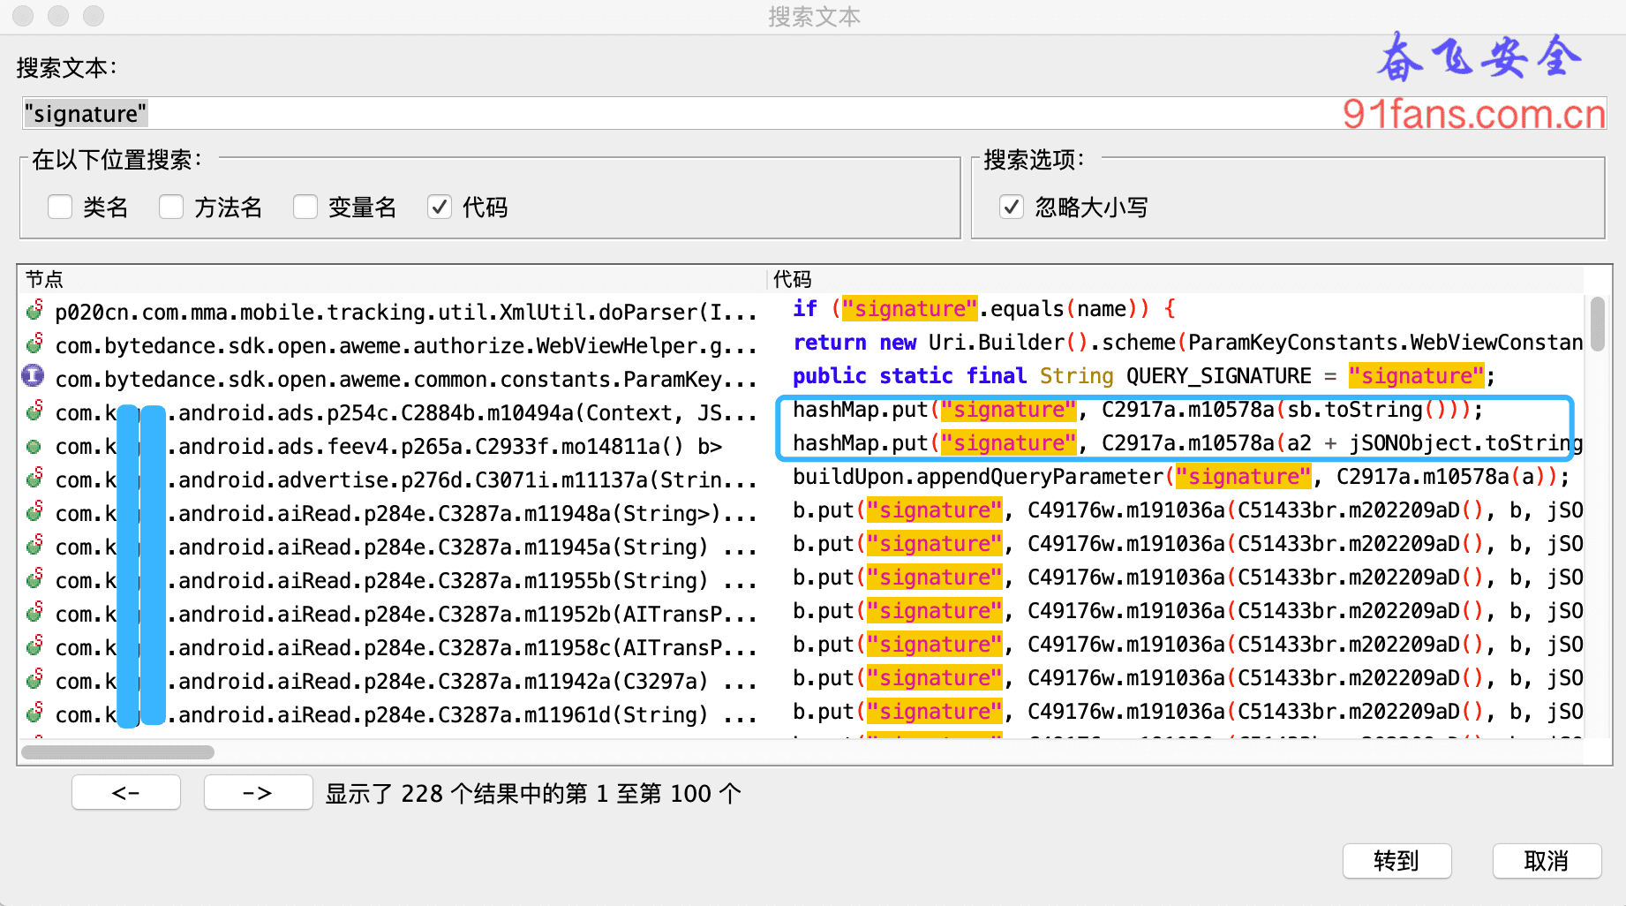Uncheck the 代码 (code) search checkbox
Viewport: 1626px width, 906px height.
[x=440, y=207]
